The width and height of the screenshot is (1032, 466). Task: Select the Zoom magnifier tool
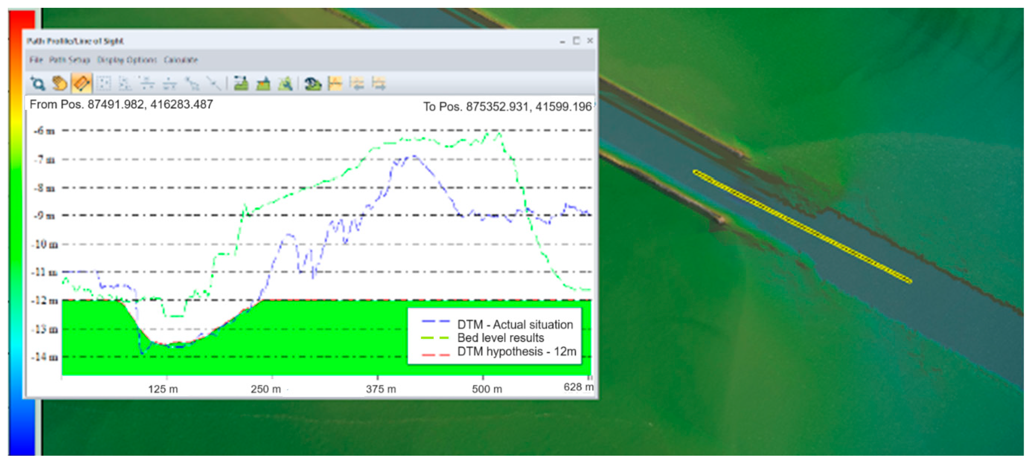click(x=38, y=84)
